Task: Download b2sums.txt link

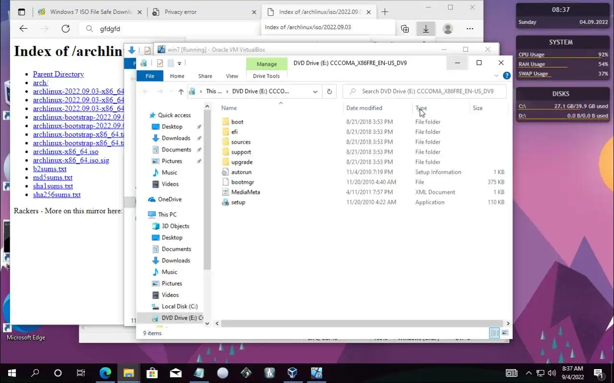Action: tap(49, 169)
